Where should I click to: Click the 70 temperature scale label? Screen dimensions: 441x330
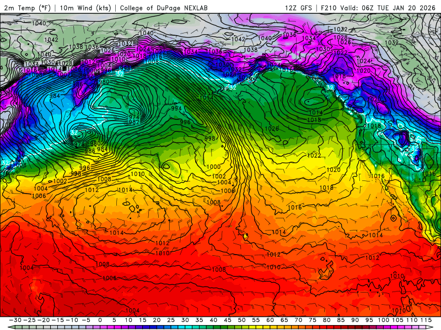pos(298,320)
